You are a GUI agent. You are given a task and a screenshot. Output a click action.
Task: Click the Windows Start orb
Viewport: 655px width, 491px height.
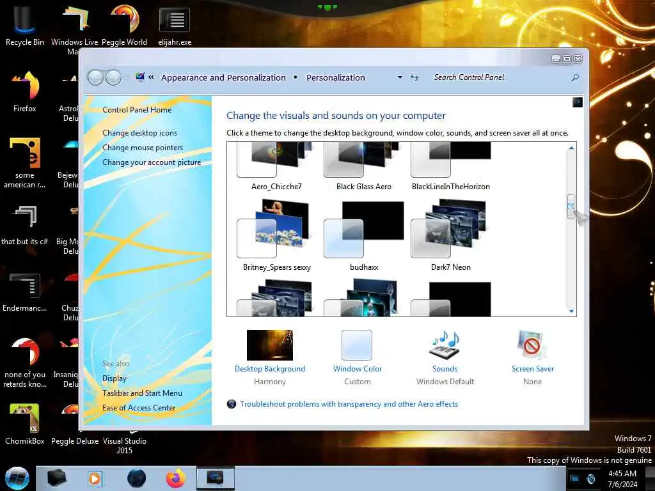coord(17,478)
